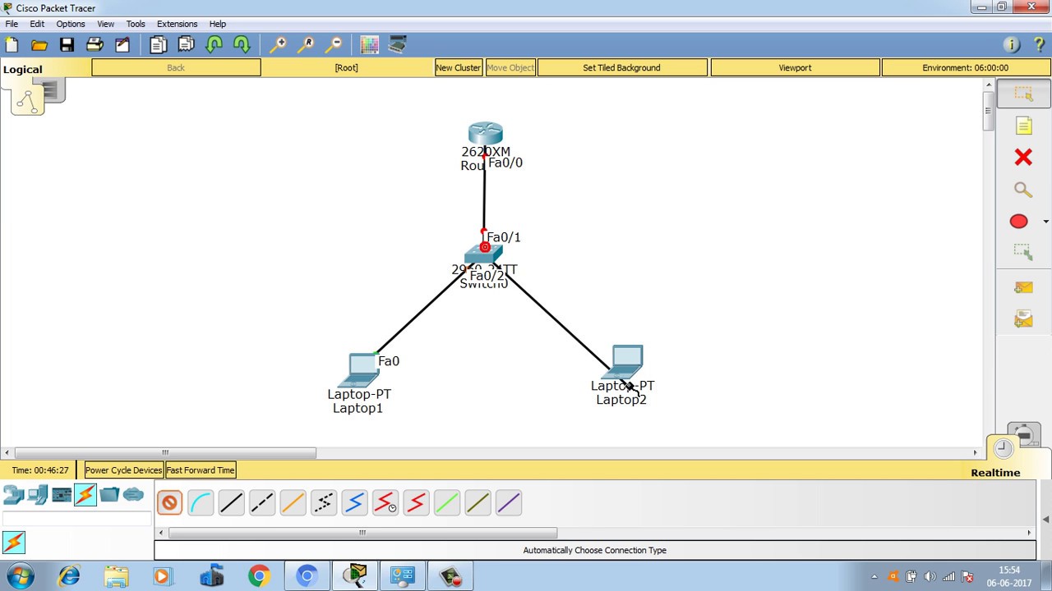Screen dimensions: 1052x591
Task: Select the blue Coaxial cable
Action: [354, 502]
